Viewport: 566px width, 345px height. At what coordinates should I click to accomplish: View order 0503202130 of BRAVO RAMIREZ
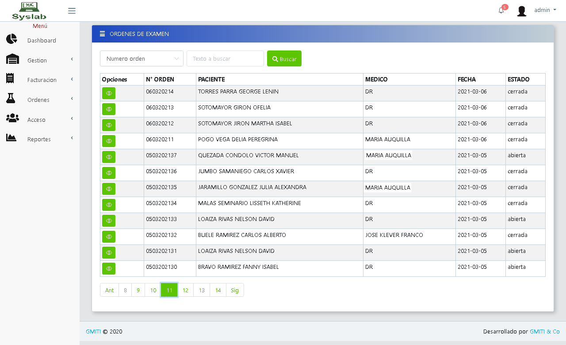tap(109, 268)
